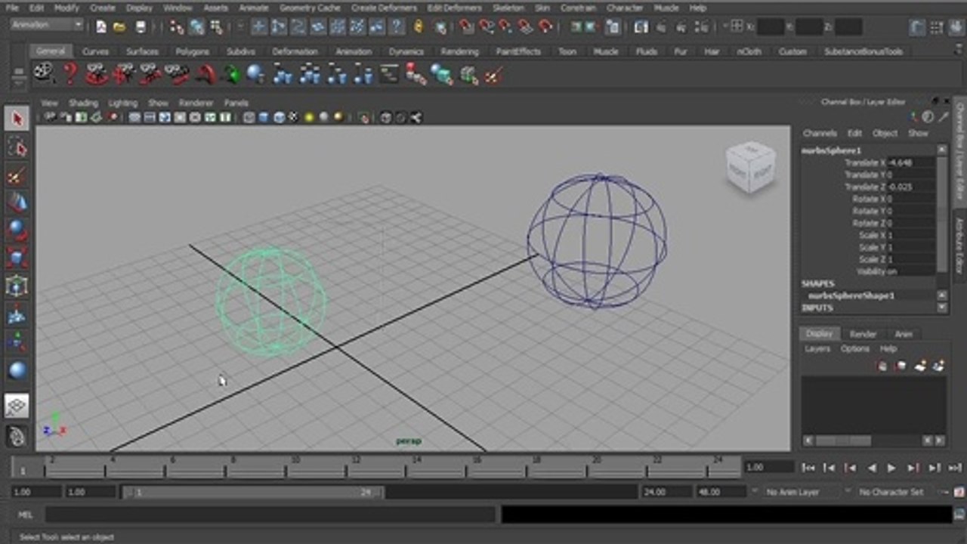Click the single perspective layout icon
This screenshot has width=967, height=544.
pos(17,406)
